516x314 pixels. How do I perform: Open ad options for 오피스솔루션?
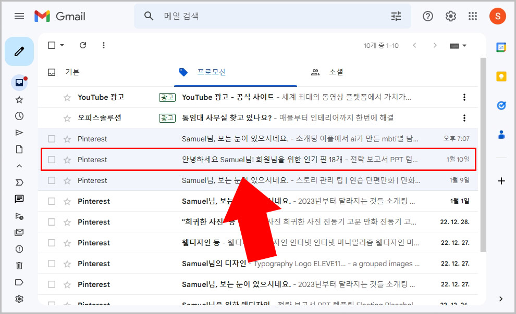(x=464, y=118)
